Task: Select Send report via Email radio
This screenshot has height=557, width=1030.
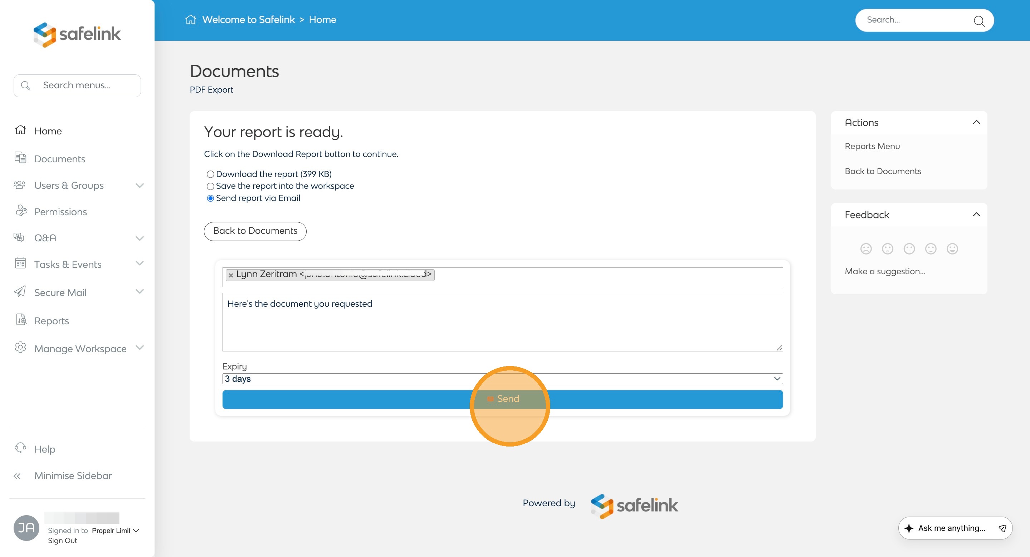Action: [x=210, y=198]
